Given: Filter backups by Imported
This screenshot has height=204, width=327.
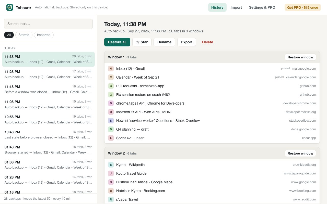Looking at the screenshot, I should click(44, 35).
